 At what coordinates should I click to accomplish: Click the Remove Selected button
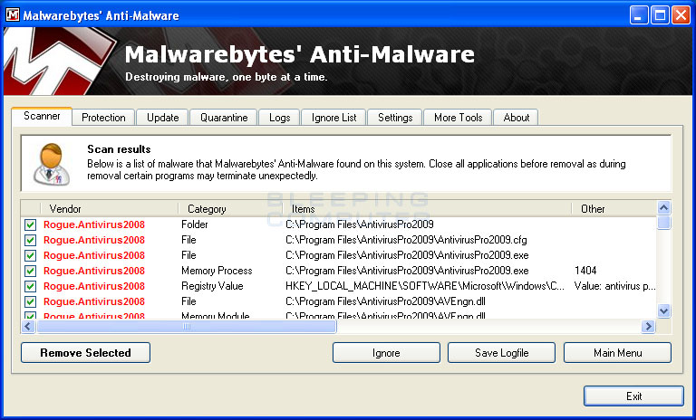coord(86,353)
